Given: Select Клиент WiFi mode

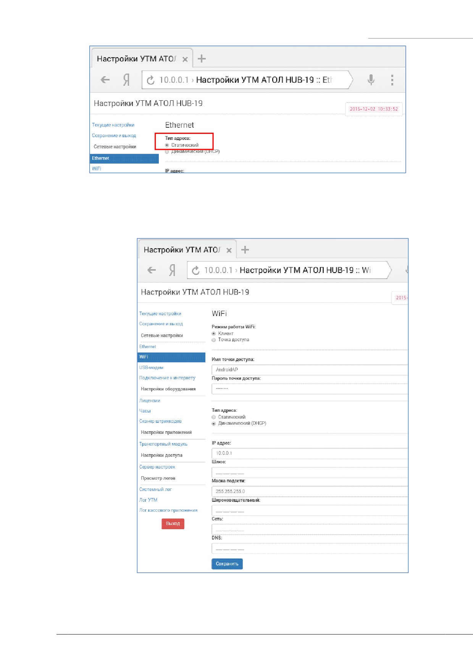Looking at the screenshot, I should coord(214,334).
